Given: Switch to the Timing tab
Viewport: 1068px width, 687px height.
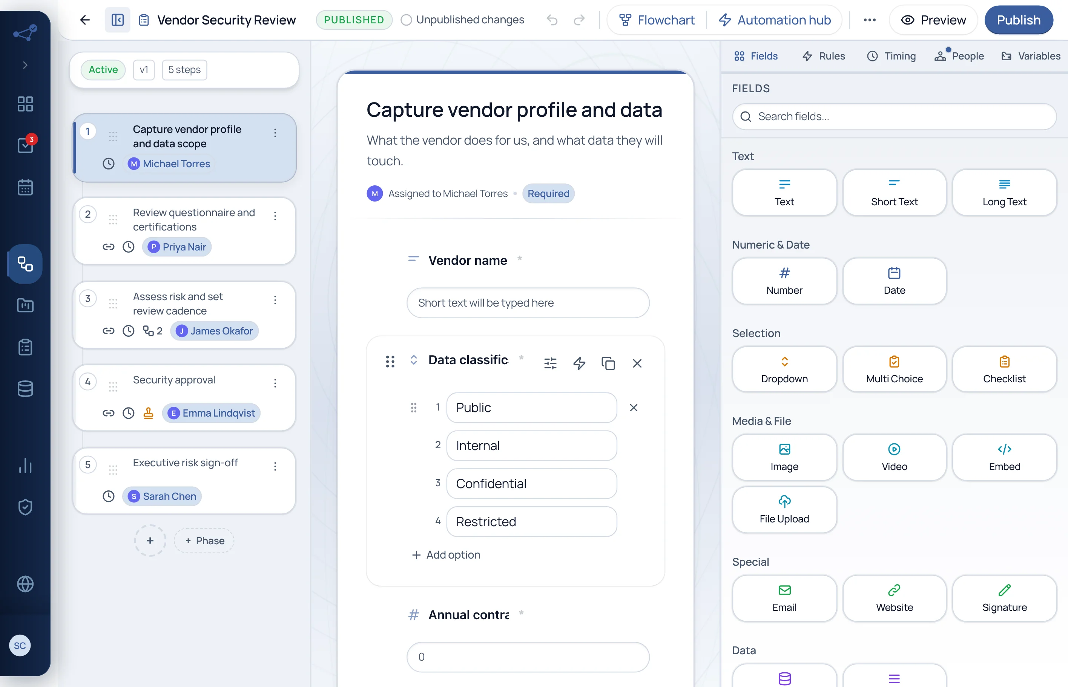Looking at the screenshot, I should (891, 56).
